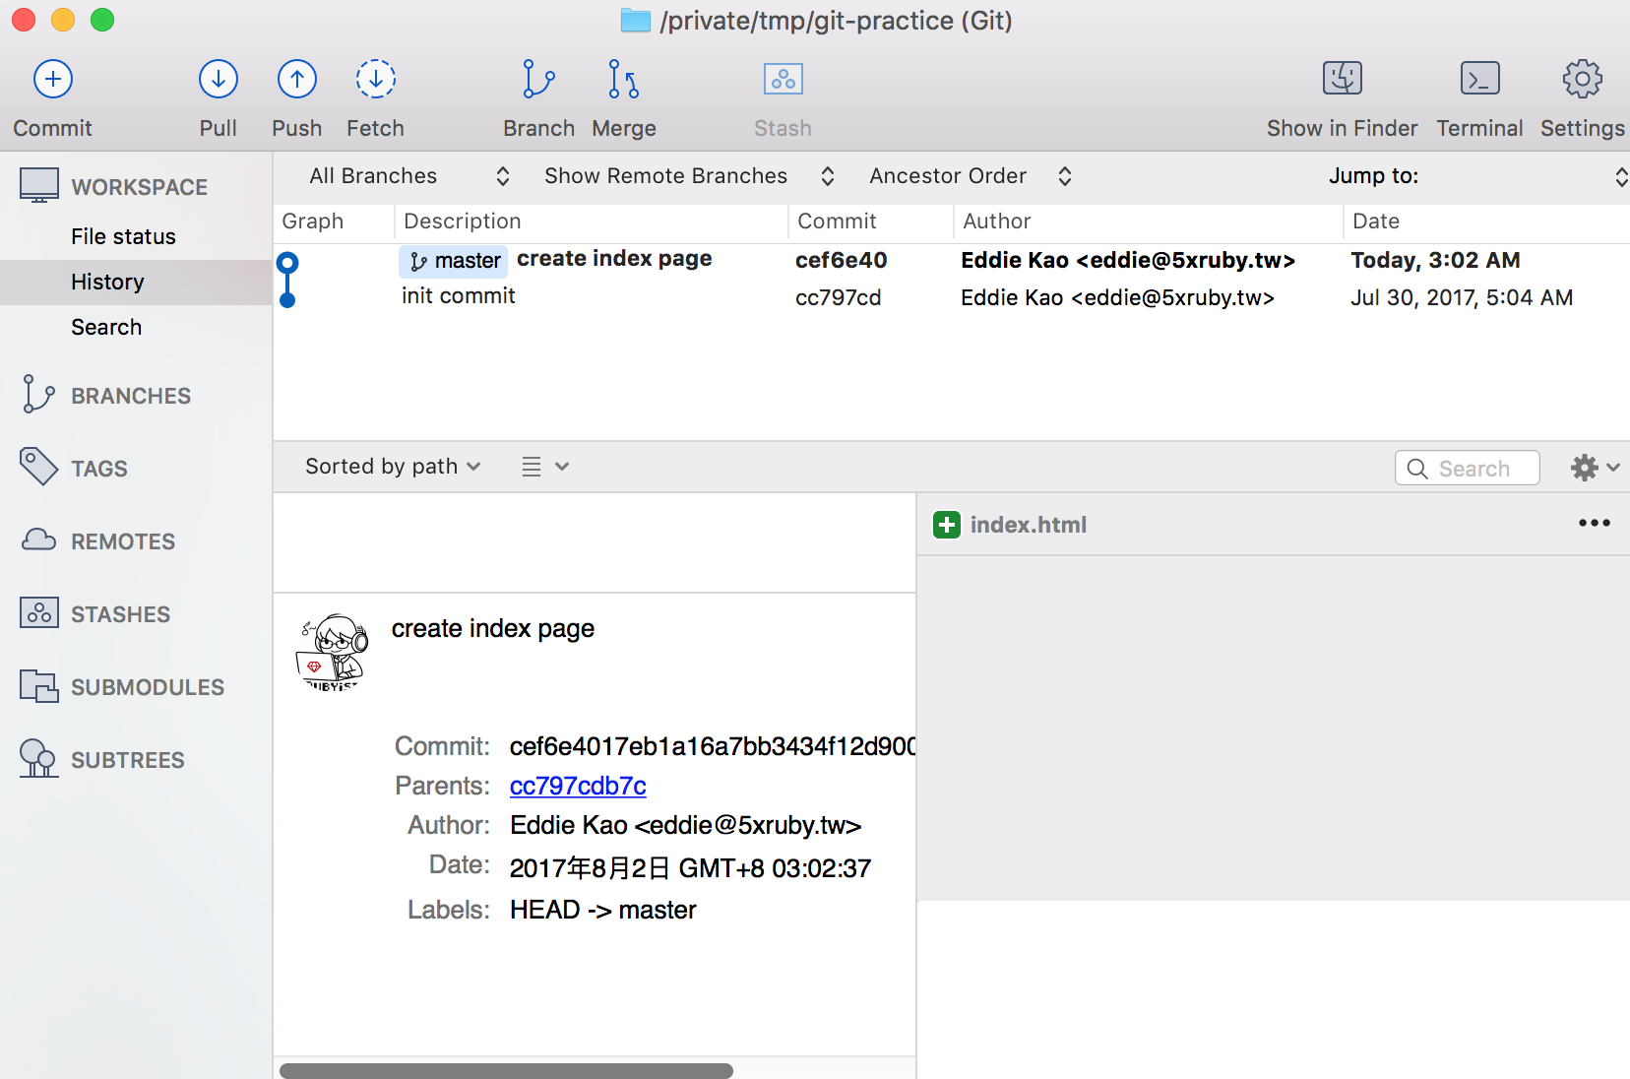
Task: Open the All Branches dropdown
Action: pyautogui.click(x=408, y=176)
